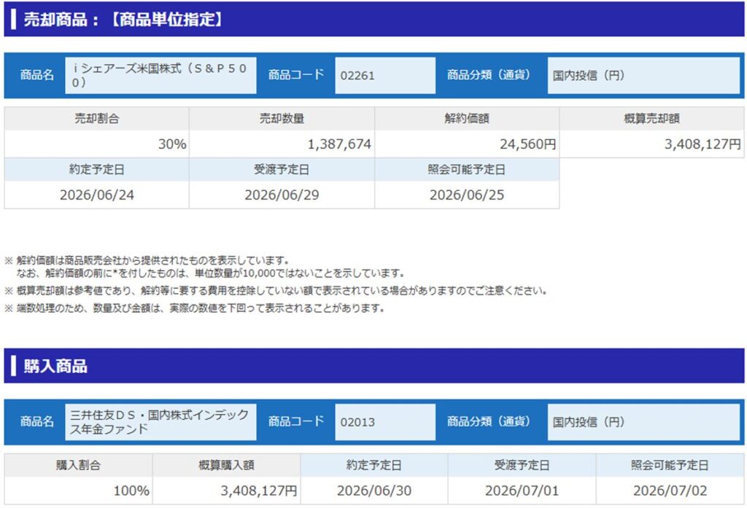The height and width of the screenshot is (508, 747).
Task: Select the purchase settlement date 2026/07/01
Action: pos(522,491)
